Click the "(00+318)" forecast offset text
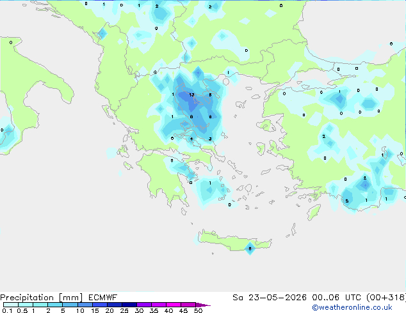The height and width of the screenshot is (313, 406). pyautogui.click(x=386, y=298)
